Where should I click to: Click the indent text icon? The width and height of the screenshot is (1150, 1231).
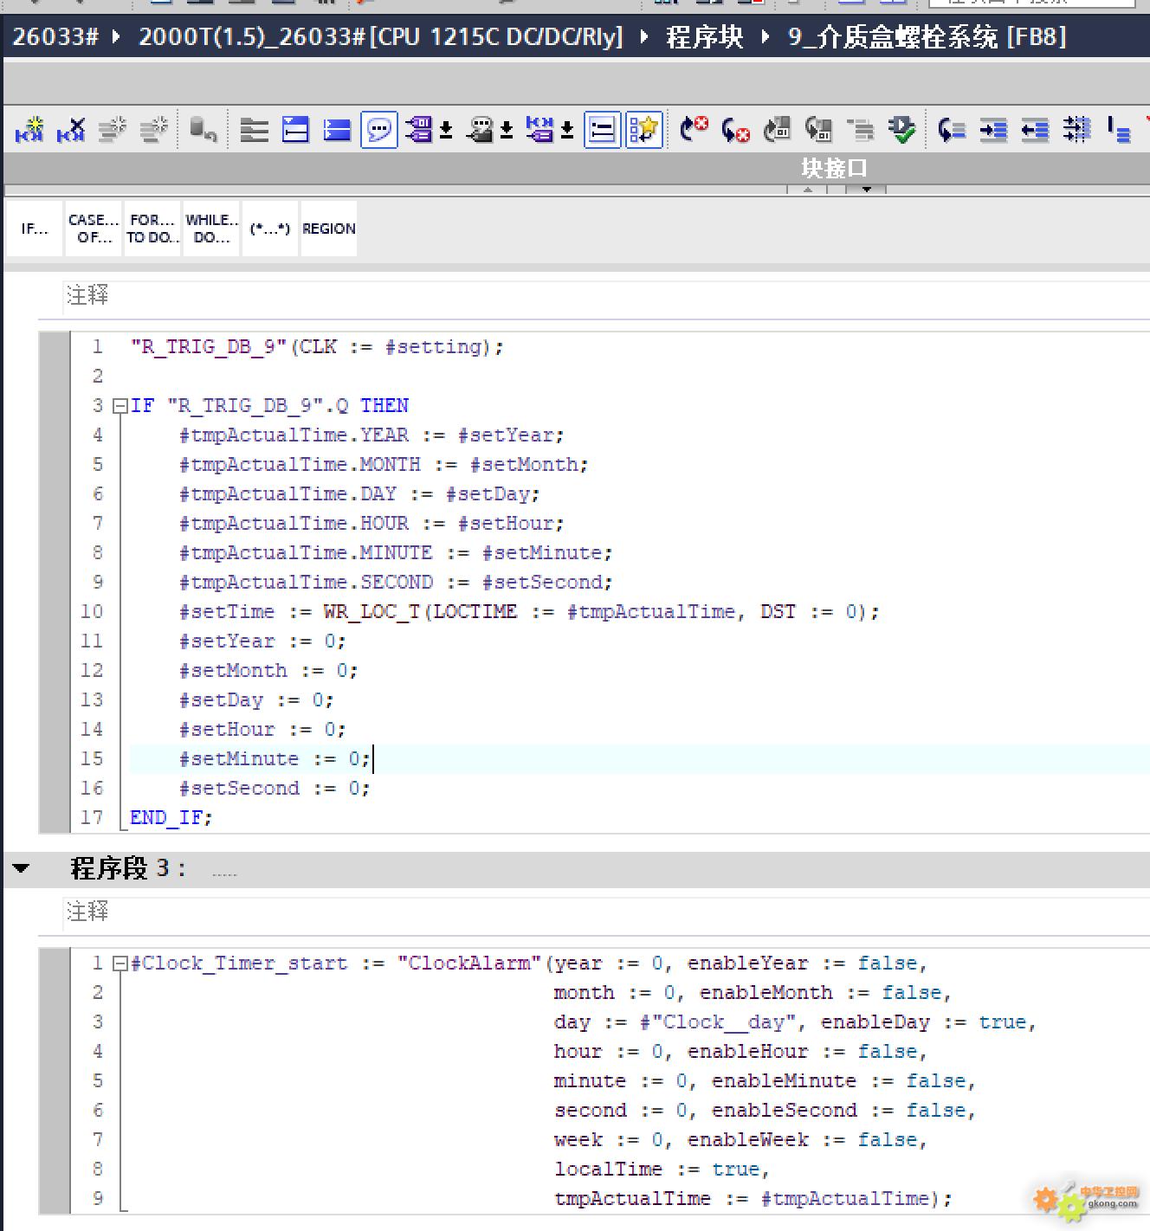[993, 130]
